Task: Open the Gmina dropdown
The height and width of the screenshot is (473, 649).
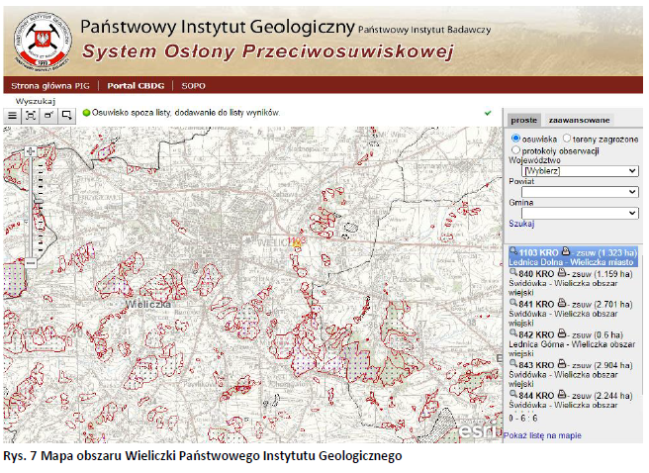Action: click(580, 213)
